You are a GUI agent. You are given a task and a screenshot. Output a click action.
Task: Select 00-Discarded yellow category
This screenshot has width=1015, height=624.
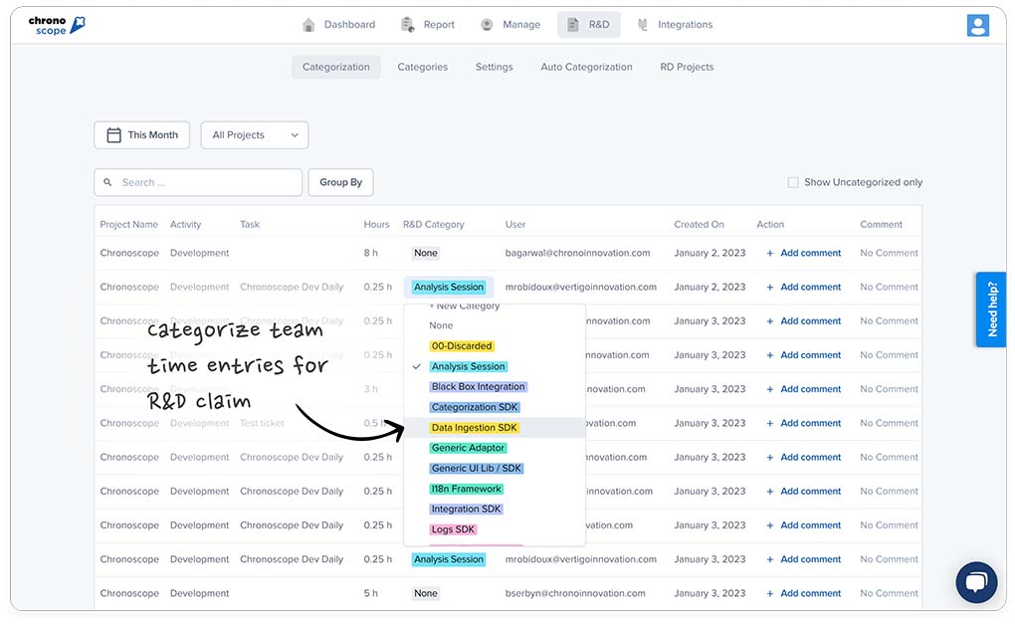[462, 345]
